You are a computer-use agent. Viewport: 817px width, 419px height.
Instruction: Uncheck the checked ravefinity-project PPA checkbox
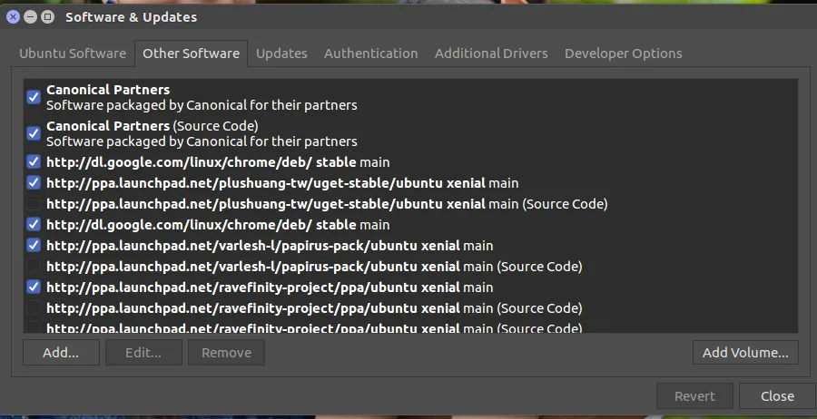[34, 287]
